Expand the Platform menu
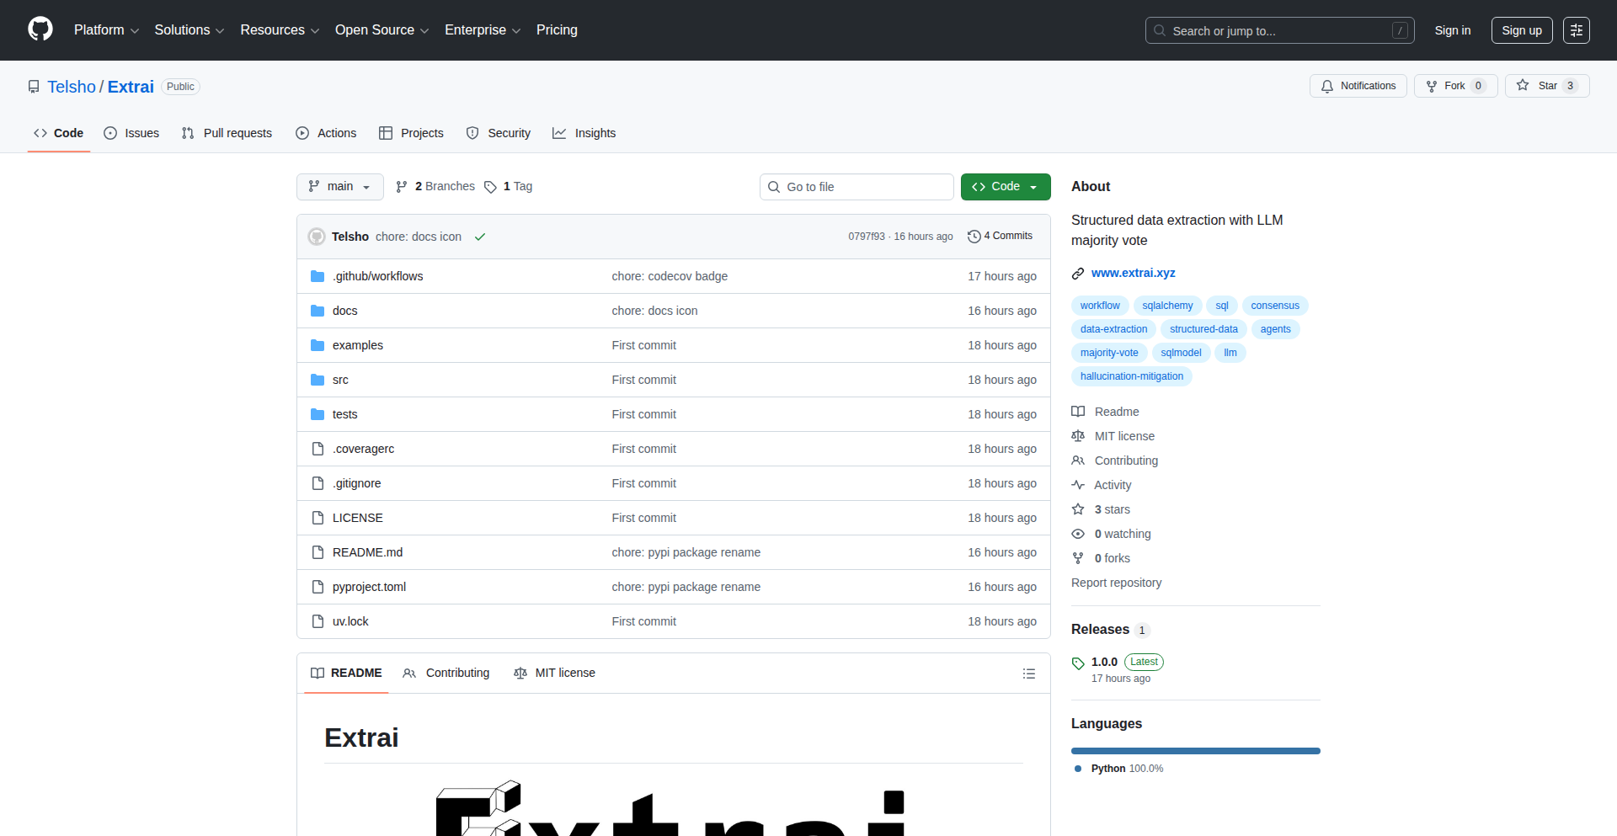This screenshot has width=1617, height=836. click(106, 30)
